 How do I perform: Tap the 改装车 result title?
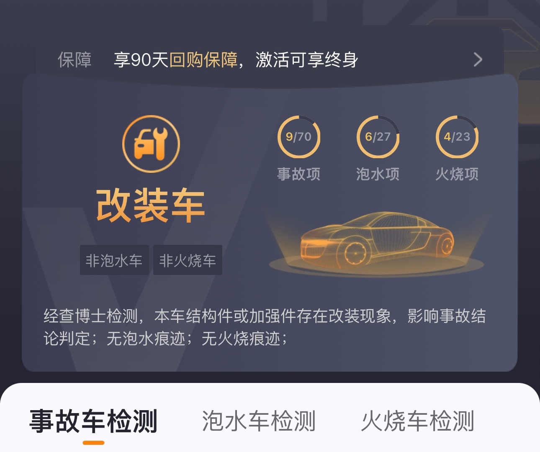click(x=151, y=205)
